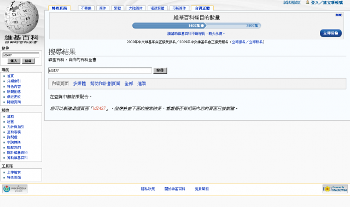This screenshot has height=207, width=350.
Task: Open 詢問處 in help sidebar
Action: pos(12,137)
